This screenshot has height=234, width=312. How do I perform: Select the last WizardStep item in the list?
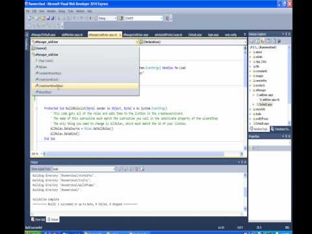pyautogui.click(x=85, y=92)
